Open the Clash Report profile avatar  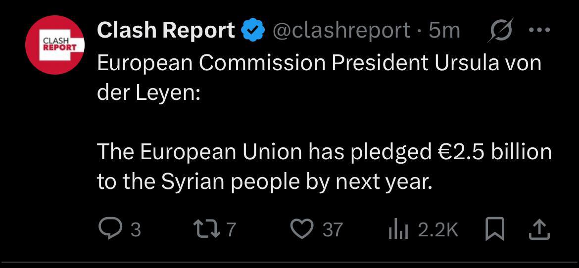coord(55,45)
